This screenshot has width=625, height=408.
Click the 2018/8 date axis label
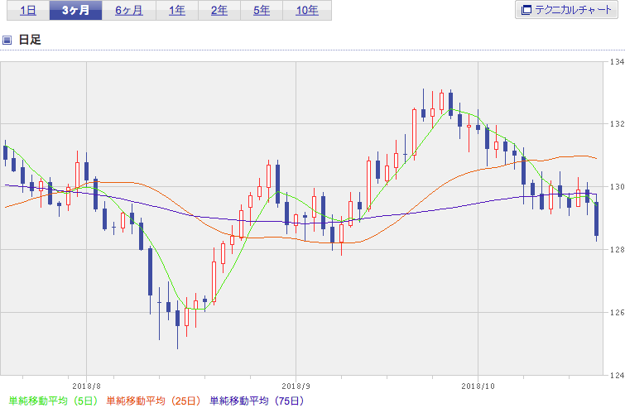86,386
